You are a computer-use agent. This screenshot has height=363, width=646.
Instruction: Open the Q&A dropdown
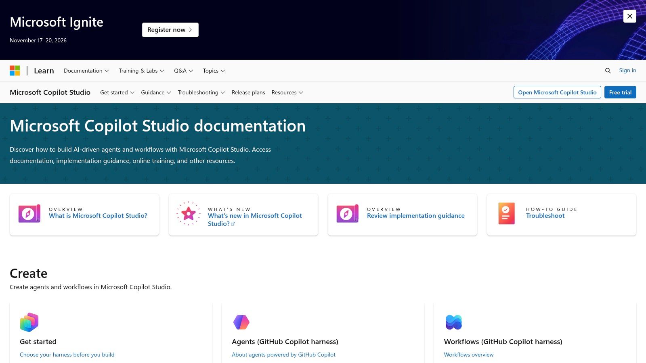point(184,71)
